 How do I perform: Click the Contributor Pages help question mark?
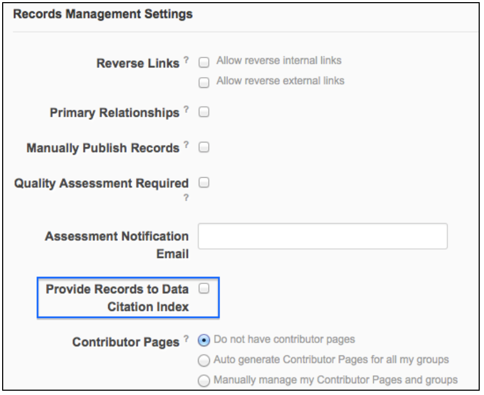(186, 339)
